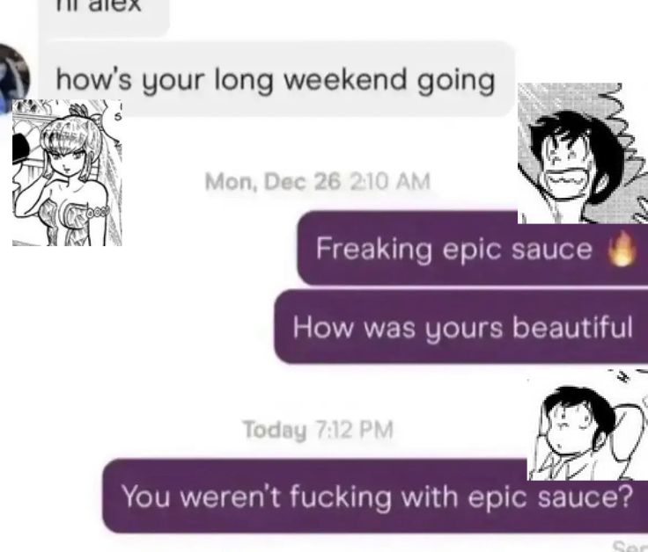Viewport: 648px width, 552px height.
Task: Click the laughing boy's open mouth
Action: pos(565,181)
